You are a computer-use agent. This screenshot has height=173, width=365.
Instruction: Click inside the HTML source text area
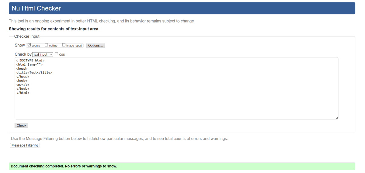[176, 88]
